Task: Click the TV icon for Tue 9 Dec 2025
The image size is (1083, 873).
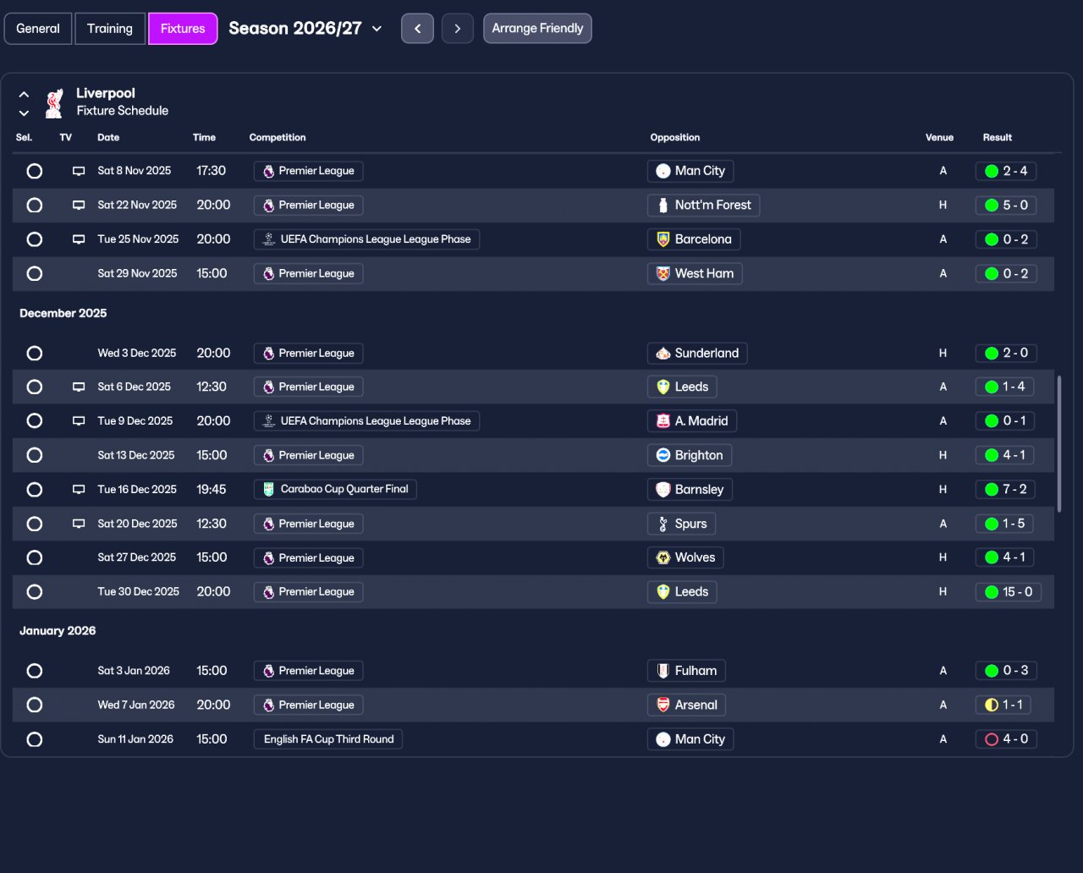Action: coord(79,420)
